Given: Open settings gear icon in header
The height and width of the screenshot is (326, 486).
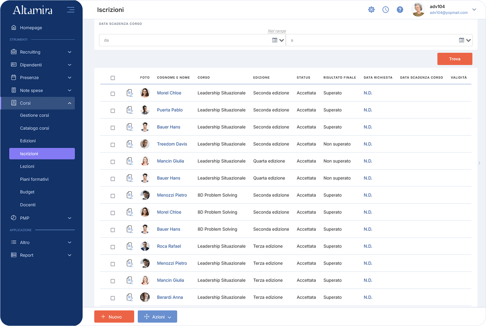Looking at the screenshot, I should (371, 10).
